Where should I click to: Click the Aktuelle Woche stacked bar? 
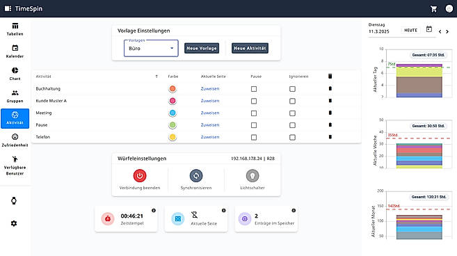click(419, 156)
